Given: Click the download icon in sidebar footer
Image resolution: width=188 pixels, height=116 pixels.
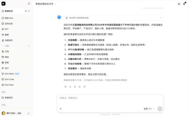Looking at the screenshot, I should point(28,113).
